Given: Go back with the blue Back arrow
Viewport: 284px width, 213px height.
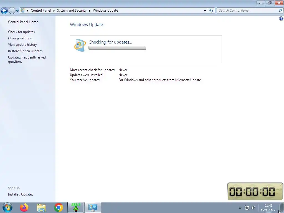Looking at the screenshot, I should click(4, 11).
